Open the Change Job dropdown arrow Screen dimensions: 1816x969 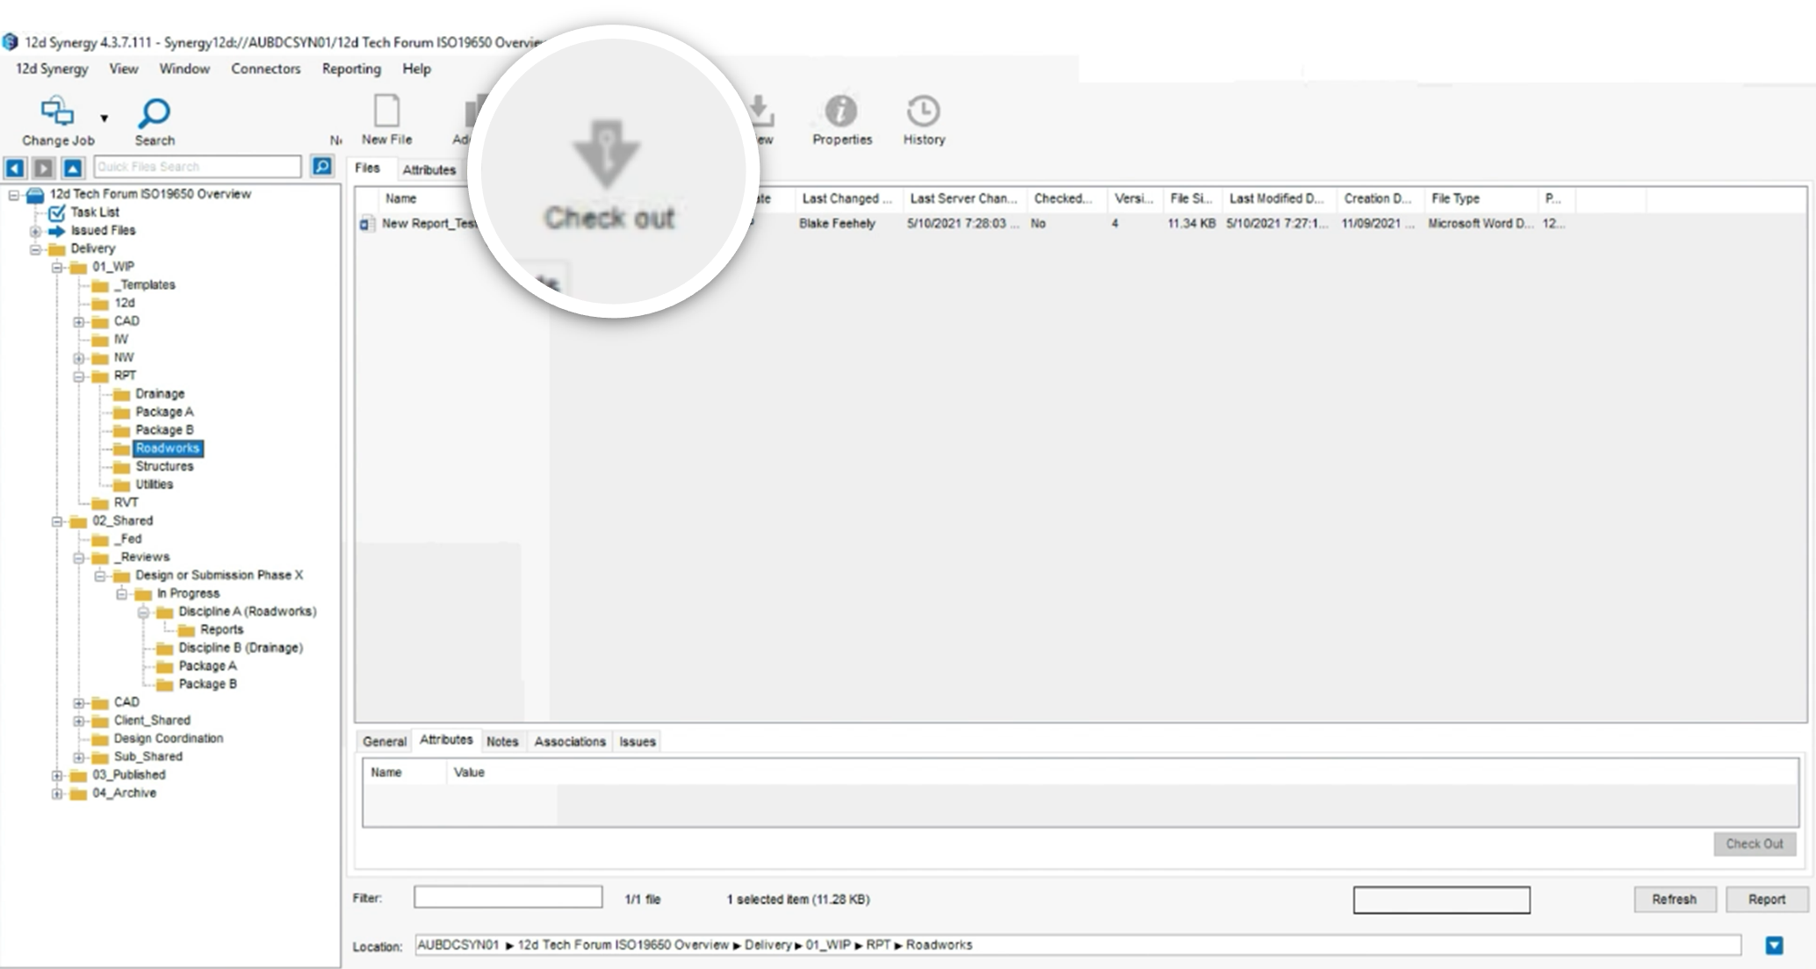[x=104, y=118]
